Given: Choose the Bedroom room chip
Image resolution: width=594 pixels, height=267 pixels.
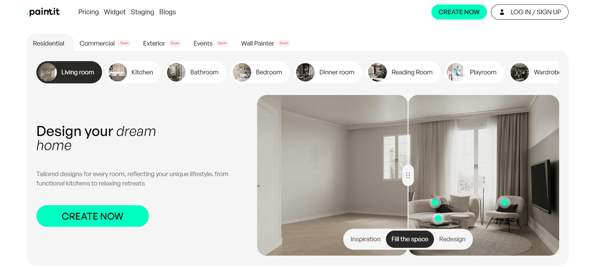Looking at the screenshot, I should pyautogui.click(x=260, y=72).
